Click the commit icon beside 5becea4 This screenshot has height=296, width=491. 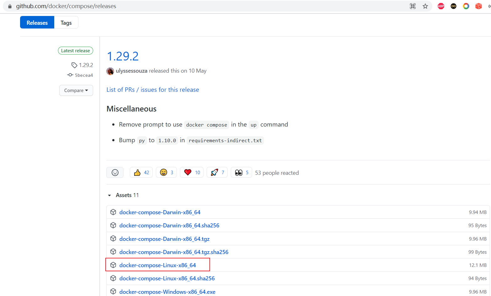pyautogui.click(x=70, y=75)
